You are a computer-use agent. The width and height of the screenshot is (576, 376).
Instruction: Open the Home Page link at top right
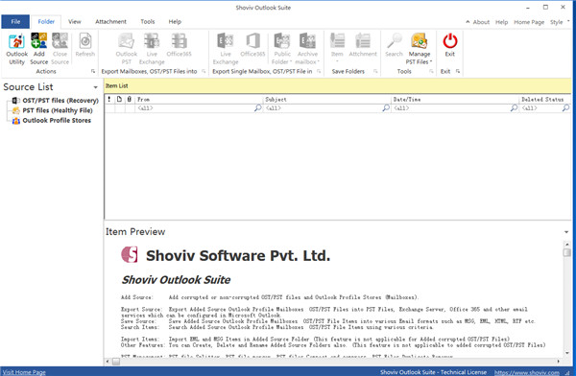click(x=529, y=22)
